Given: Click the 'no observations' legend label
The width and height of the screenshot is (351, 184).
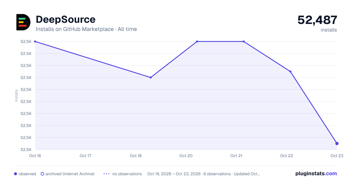Looking at the screenshot, I should pyautogui.click(x=127, y=174).
